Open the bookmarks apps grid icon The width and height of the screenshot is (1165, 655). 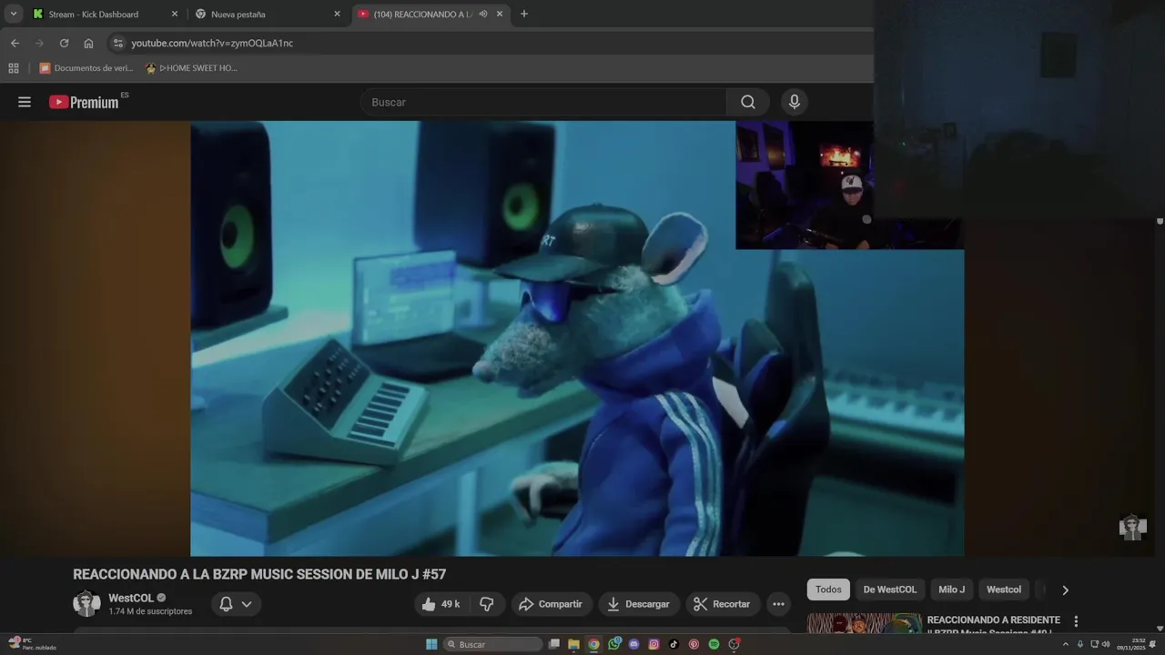pos(14,67)
